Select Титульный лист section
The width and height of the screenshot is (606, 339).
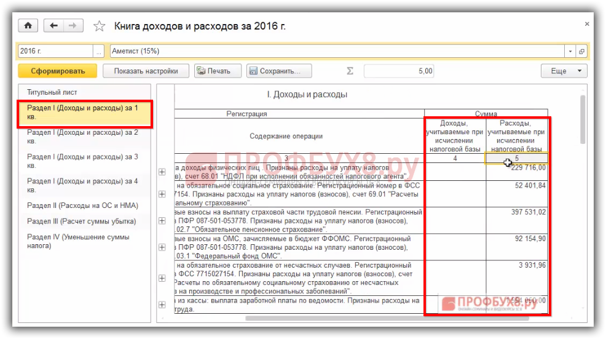(x=52, y=92)
